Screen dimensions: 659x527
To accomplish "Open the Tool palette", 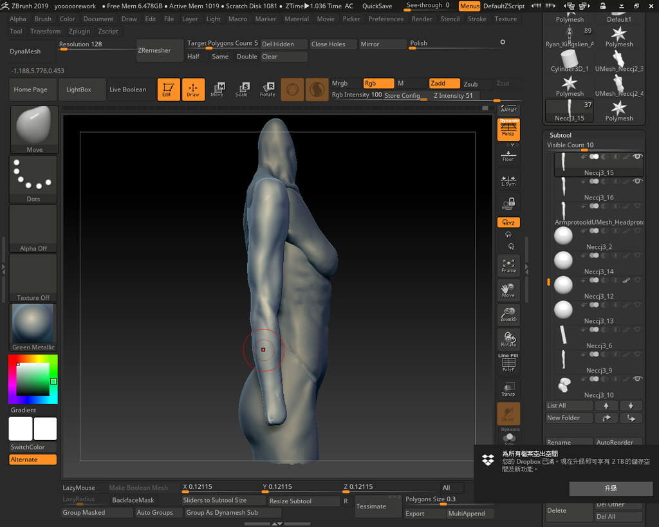I will pyautogui.click(x=15, y=31).
